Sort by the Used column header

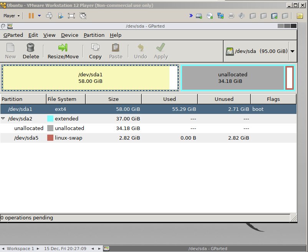[169, 99]
